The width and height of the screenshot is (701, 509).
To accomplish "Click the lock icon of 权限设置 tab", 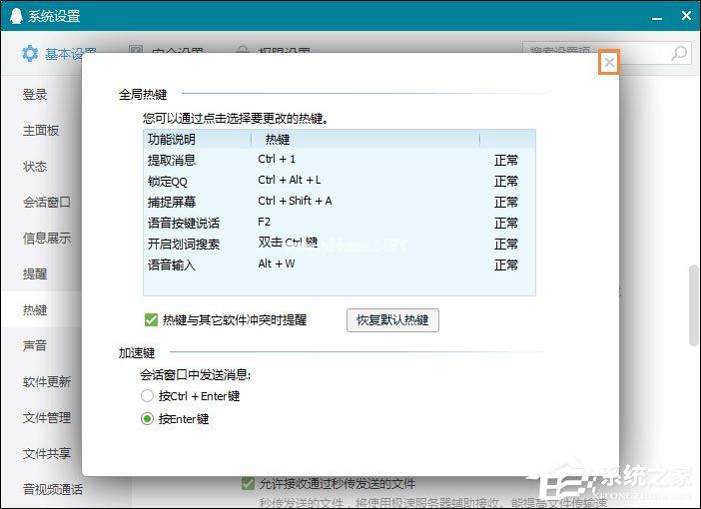I will pos(242,53).
